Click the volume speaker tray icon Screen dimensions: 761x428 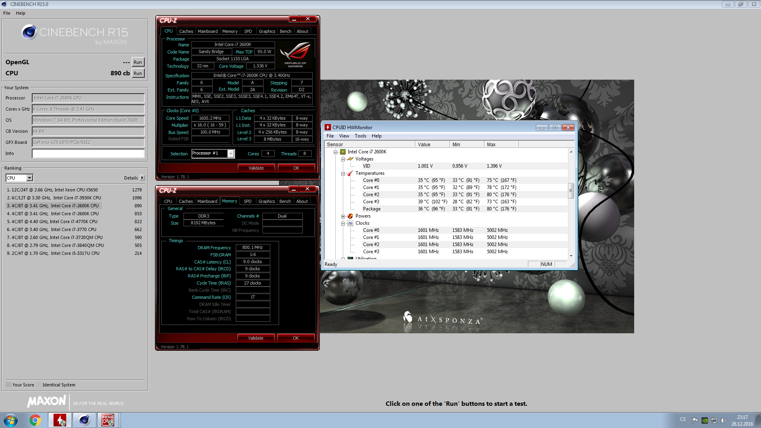(724, 420)
